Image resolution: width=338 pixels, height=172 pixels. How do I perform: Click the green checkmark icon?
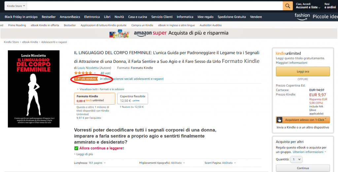coord(76,148)
